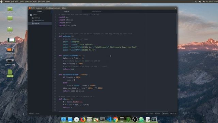
Task: Open the Atom application menu
Action: (7, 1)
